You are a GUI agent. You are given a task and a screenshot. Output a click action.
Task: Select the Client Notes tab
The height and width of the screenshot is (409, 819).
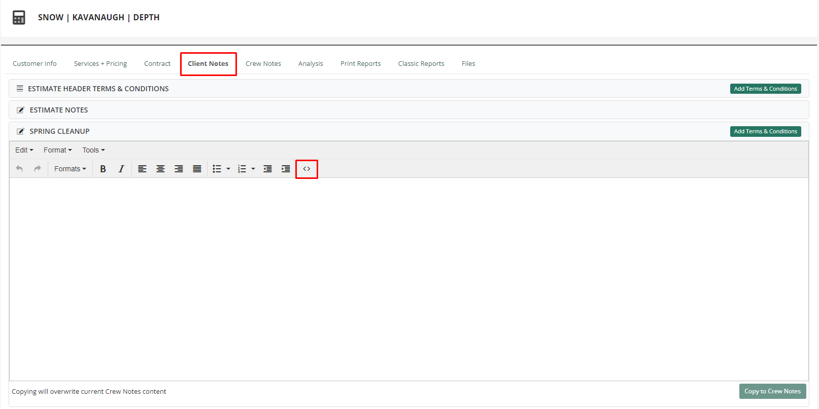tap(208, 63)
